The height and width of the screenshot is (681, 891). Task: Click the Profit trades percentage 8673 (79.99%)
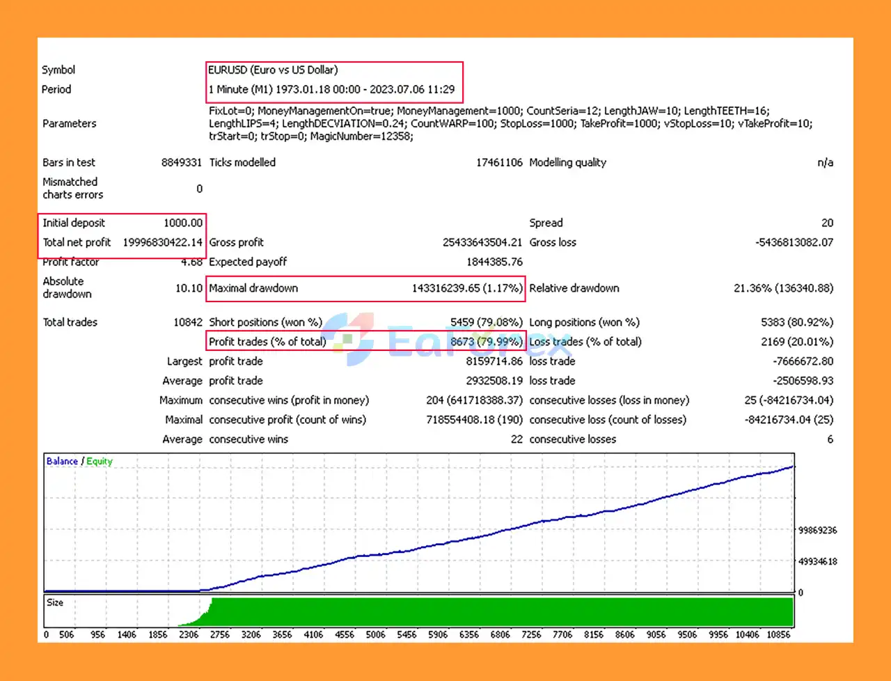point(487,341)
